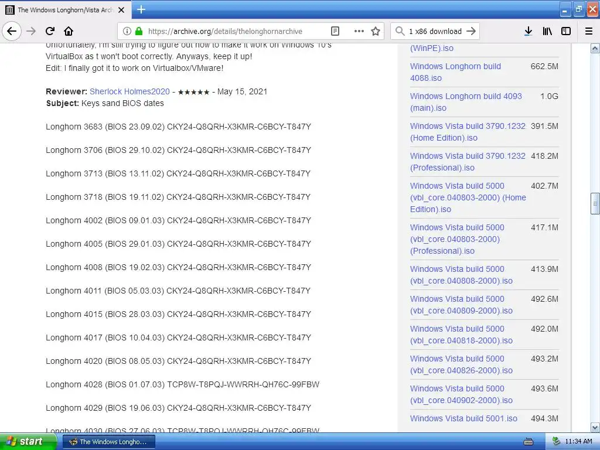
Task: Open the (WinPE).iso file link
Action: pyautogui.click(x=432, y=48)
